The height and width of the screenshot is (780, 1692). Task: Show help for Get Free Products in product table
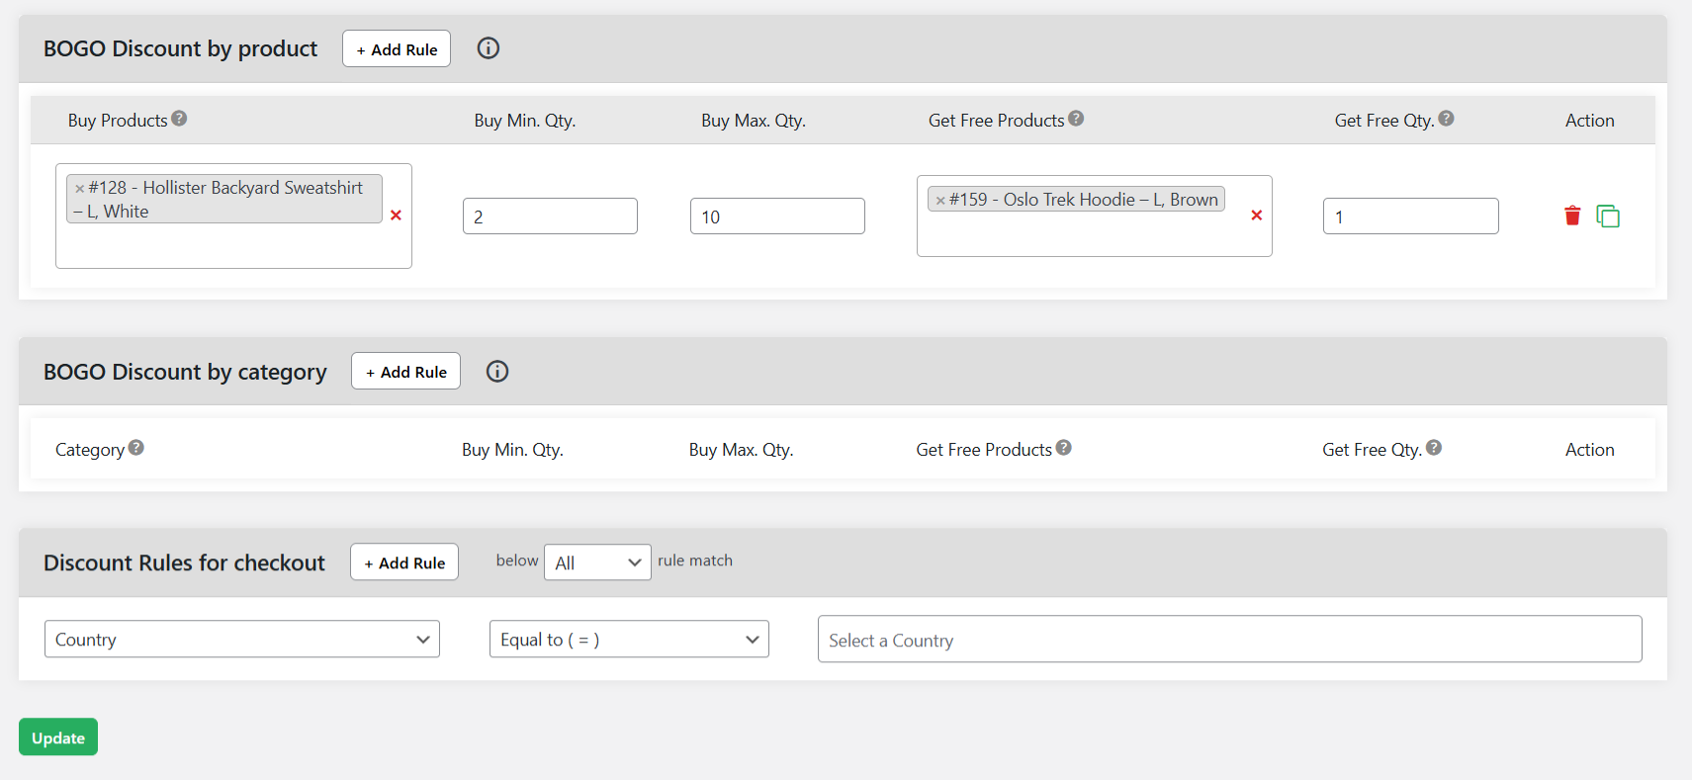point(1076,119)
